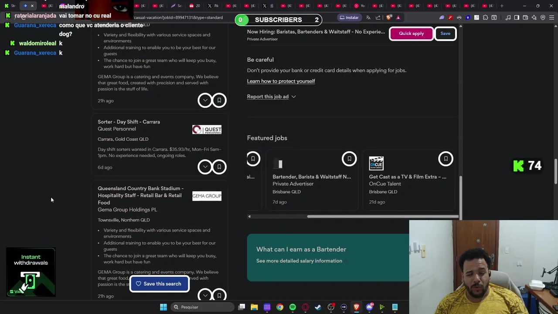Open File Explorer from the taskbar
This screenshot has height=314, width=558.
[x=254, y=307]
